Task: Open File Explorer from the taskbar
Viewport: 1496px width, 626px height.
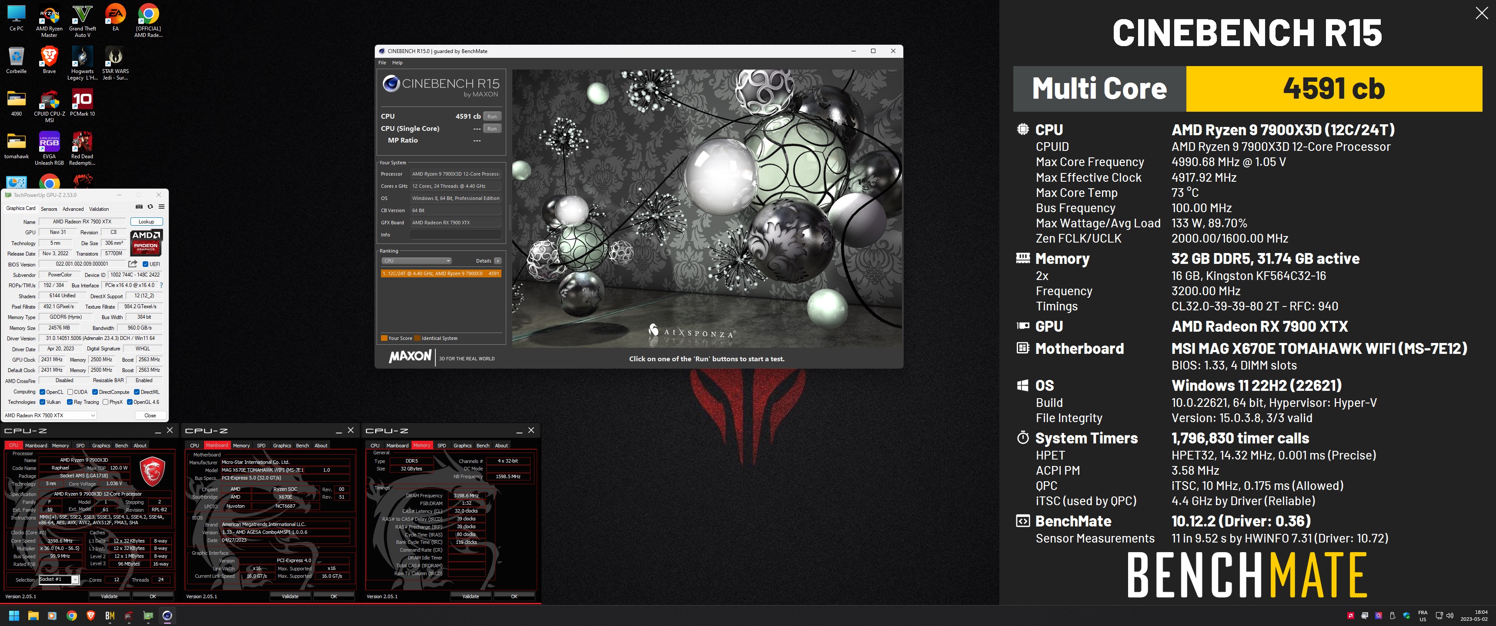Action: click(x=33, y=616)
